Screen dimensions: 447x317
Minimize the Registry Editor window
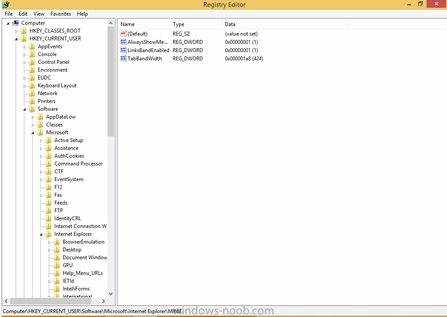tap(409, 4)
